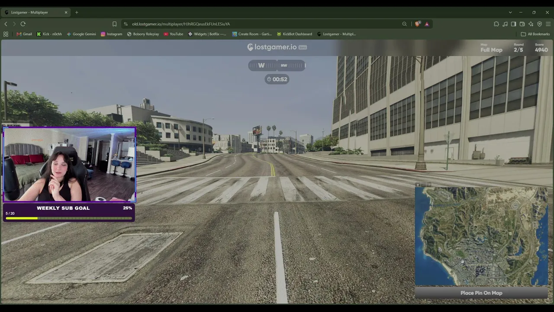Click the zoom magnifier in address bar
Viewport: 554px width, 312px height.
coord(404,24)
